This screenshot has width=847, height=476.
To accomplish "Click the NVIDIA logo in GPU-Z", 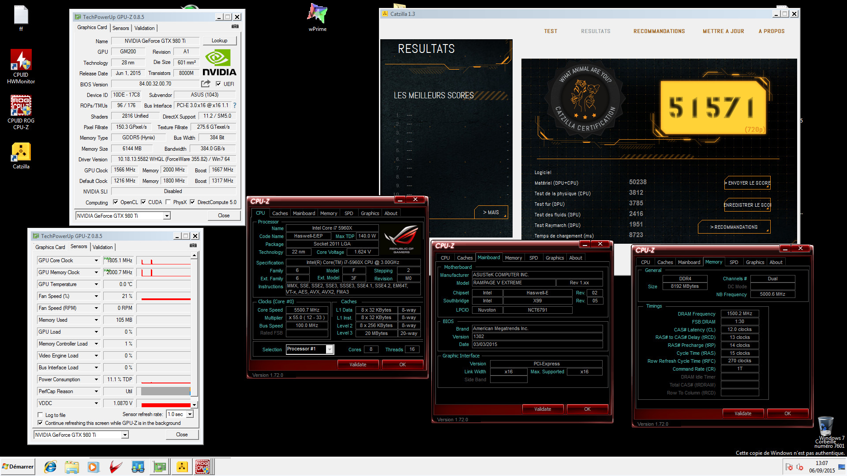I will point(219,63).
